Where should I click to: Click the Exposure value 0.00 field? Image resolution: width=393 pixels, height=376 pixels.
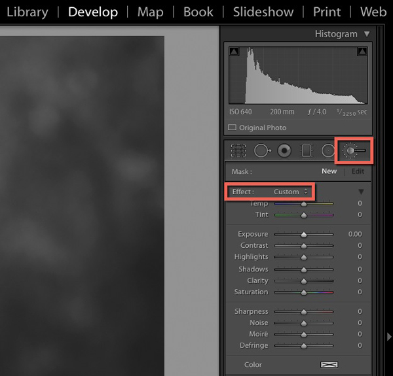click(x=355, y=234)
